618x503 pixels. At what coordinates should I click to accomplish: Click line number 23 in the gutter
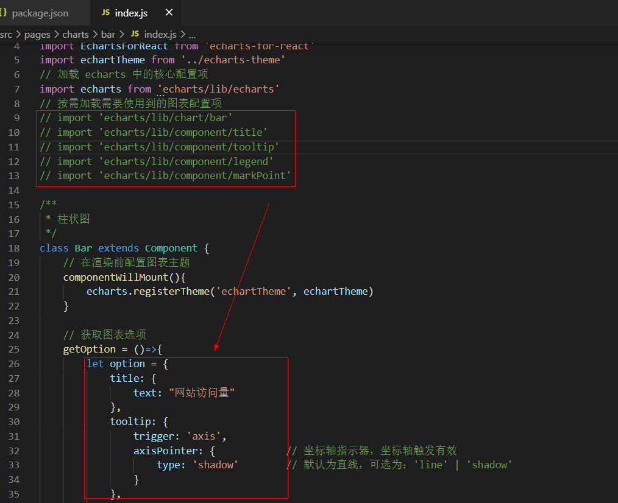[14, 321]
